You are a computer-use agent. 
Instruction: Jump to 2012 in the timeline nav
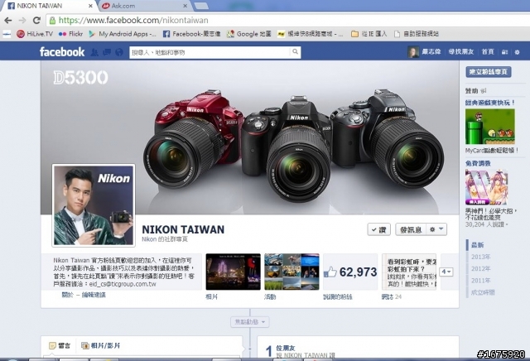(x=480, y=269)
